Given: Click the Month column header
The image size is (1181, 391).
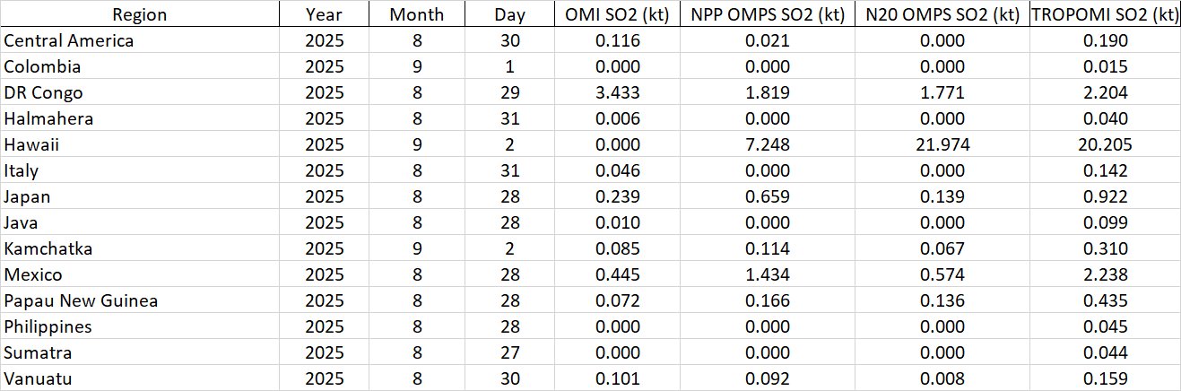Looking at the screenshot, I should click(x=416, y=14).
